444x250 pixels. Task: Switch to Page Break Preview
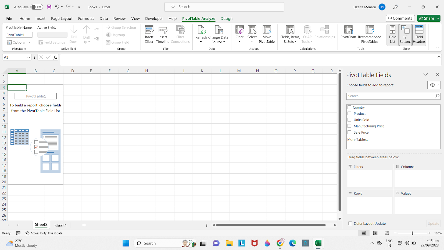click(387, 233)
